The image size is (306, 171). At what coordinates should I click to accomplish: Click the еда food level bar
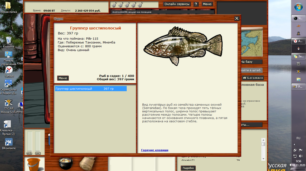click(29, 141)
